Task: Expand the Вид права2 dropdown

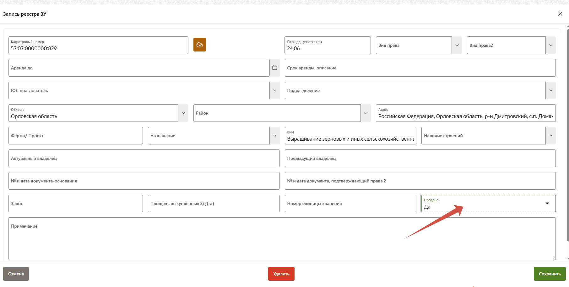Action: click(550, 45)
